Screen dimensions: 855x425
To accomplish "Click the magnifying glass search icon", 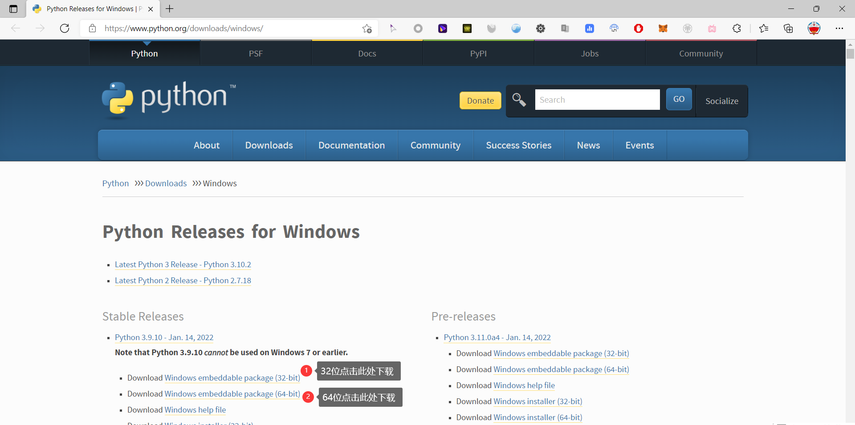I will pos(519,100).
